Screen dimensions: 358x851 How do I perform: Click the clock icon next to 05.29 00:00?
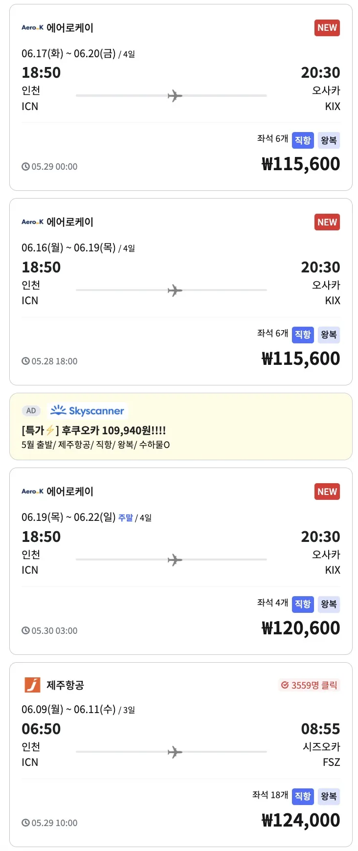coord(25,167)
